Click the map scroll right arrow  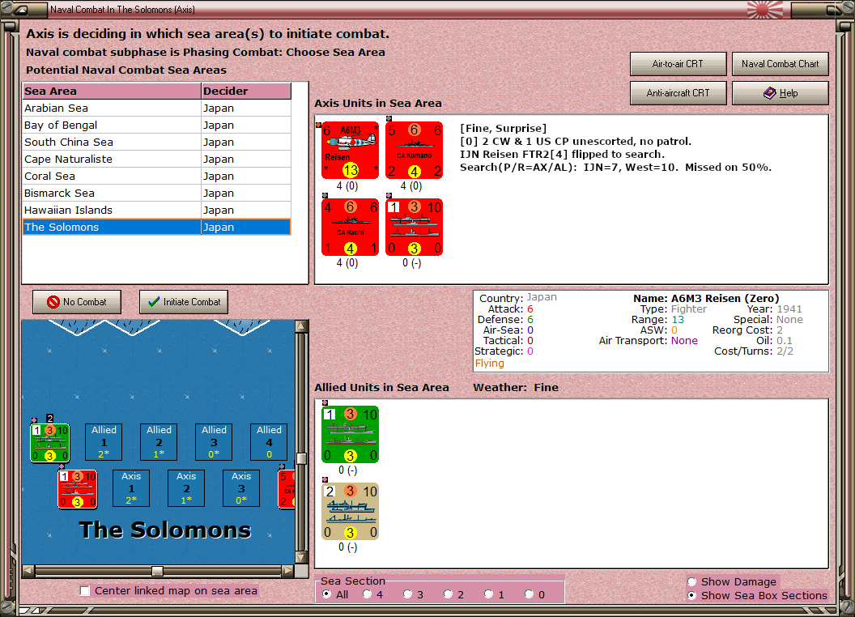click(287, 571)
